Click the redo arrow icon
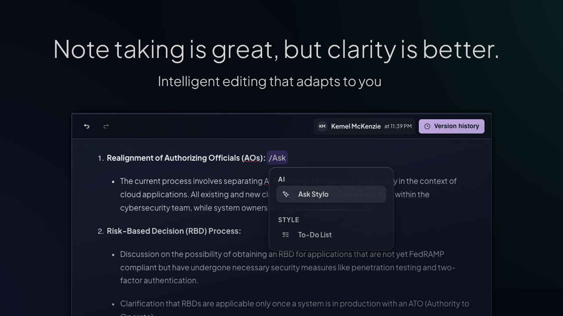The width and height of the screenshot is (563, 316). point(106,126)
